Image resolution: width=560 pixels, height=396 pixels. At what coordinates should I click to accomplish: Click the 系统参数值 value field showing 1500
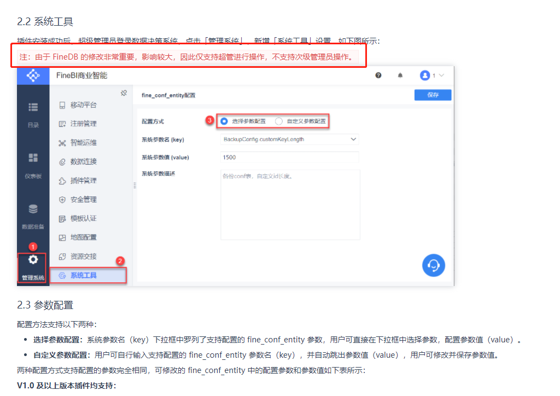pyautogui.click(x=290, y=157)
